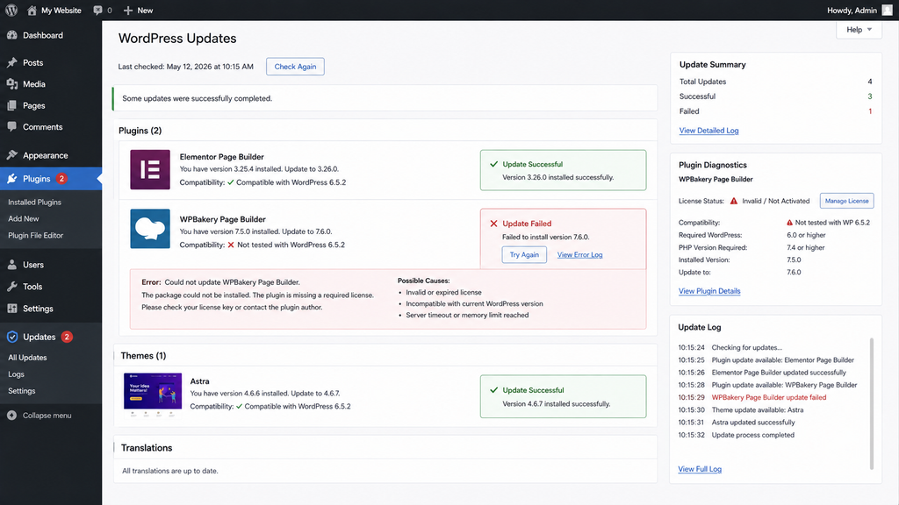
Task: Click the Updates checkmark icon
Action: click(12, 337)
